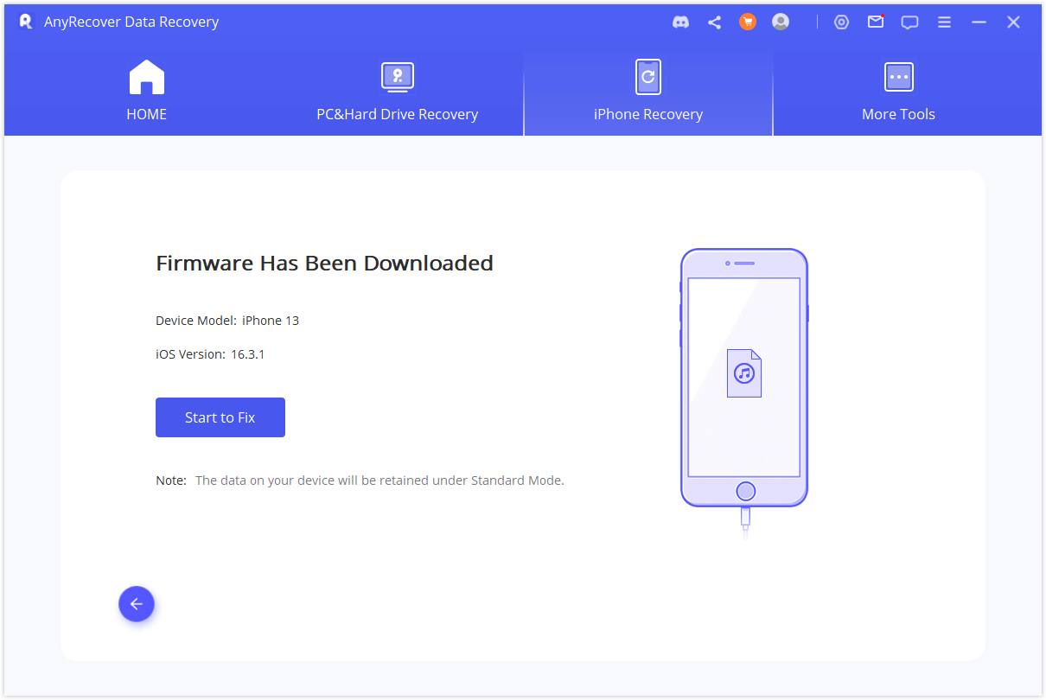Click the Start to Fix button
Screen dimensions: 1046x700
tap(220, 417)
